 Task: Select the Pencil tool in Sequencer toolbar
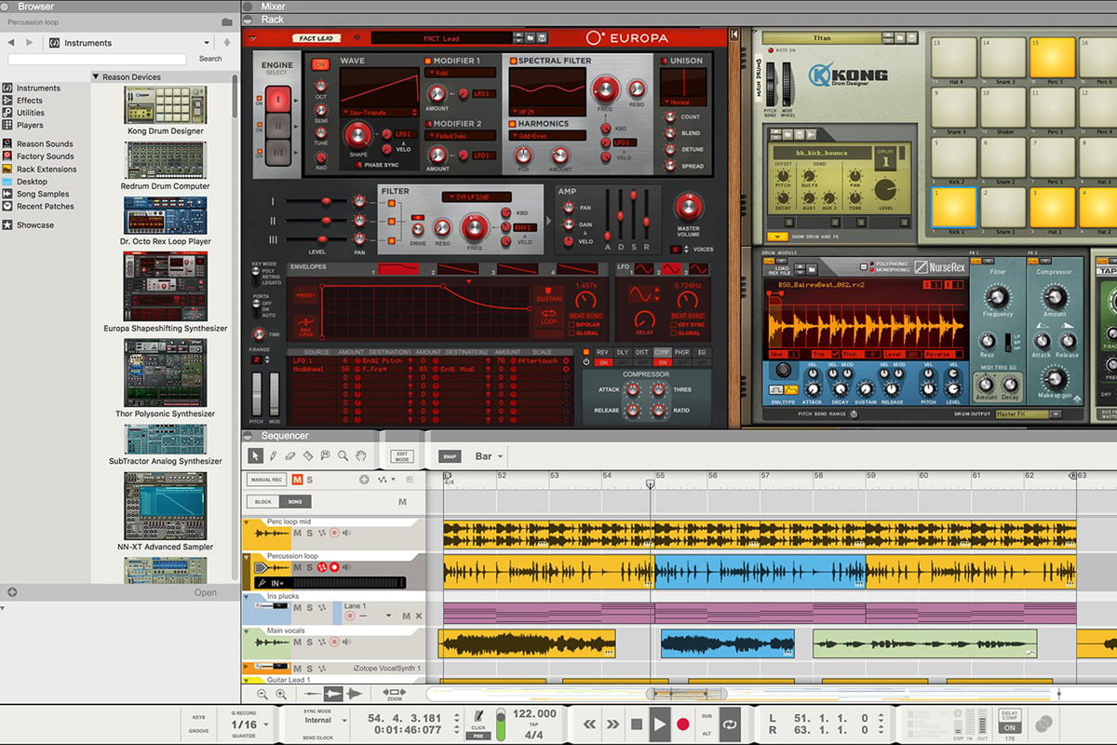(273, 456)
